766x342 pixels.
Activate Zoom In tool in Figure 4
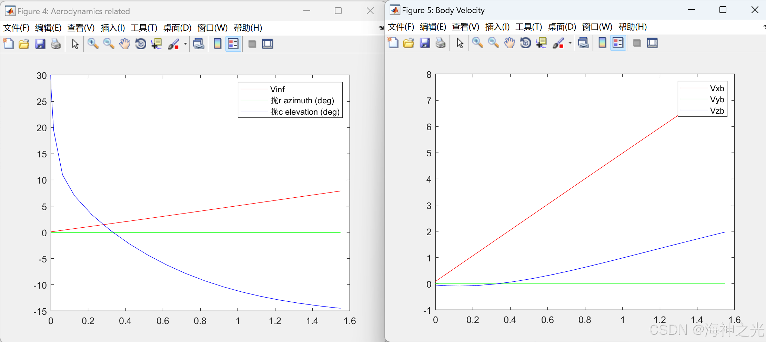(93, 44)
